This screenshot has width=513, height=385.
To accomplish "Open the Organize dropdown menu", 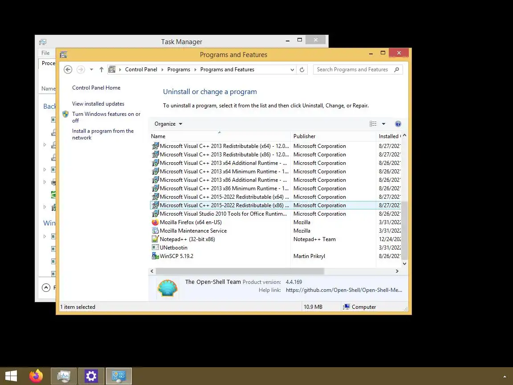I will click(168, 124).
